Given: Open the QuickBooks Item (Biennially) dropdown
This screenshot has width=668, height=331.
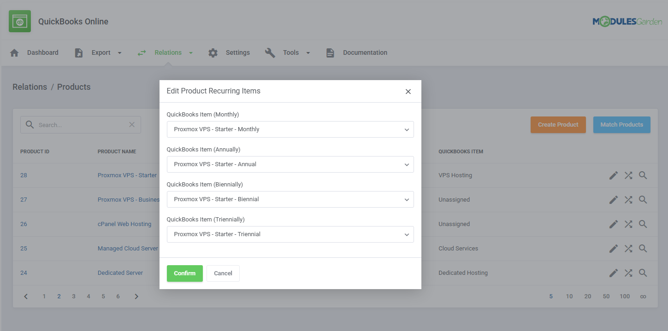Looking at the screenshot, I should pyautogui.click(x=290, y=199).
